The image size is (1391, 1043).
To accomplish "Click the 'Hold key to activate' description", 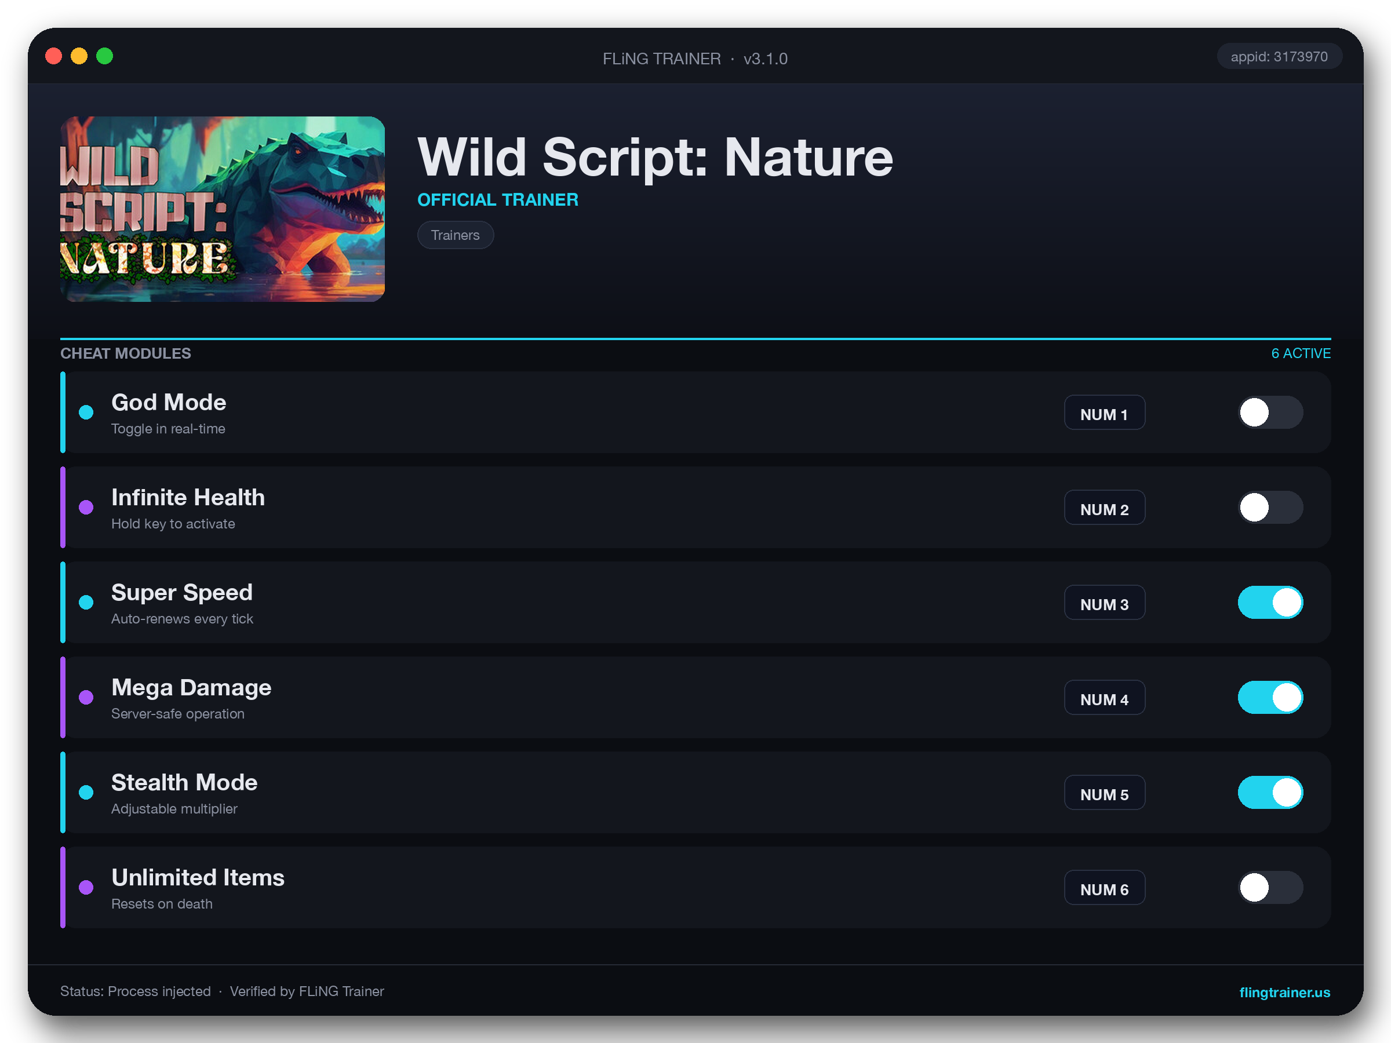I will pos(173,524).
